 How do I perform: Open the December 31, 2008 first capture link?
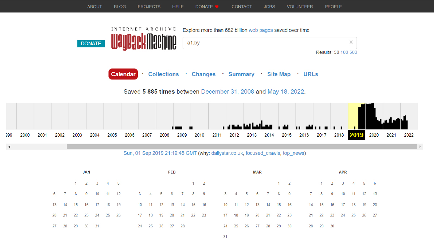tap(227, 92)
